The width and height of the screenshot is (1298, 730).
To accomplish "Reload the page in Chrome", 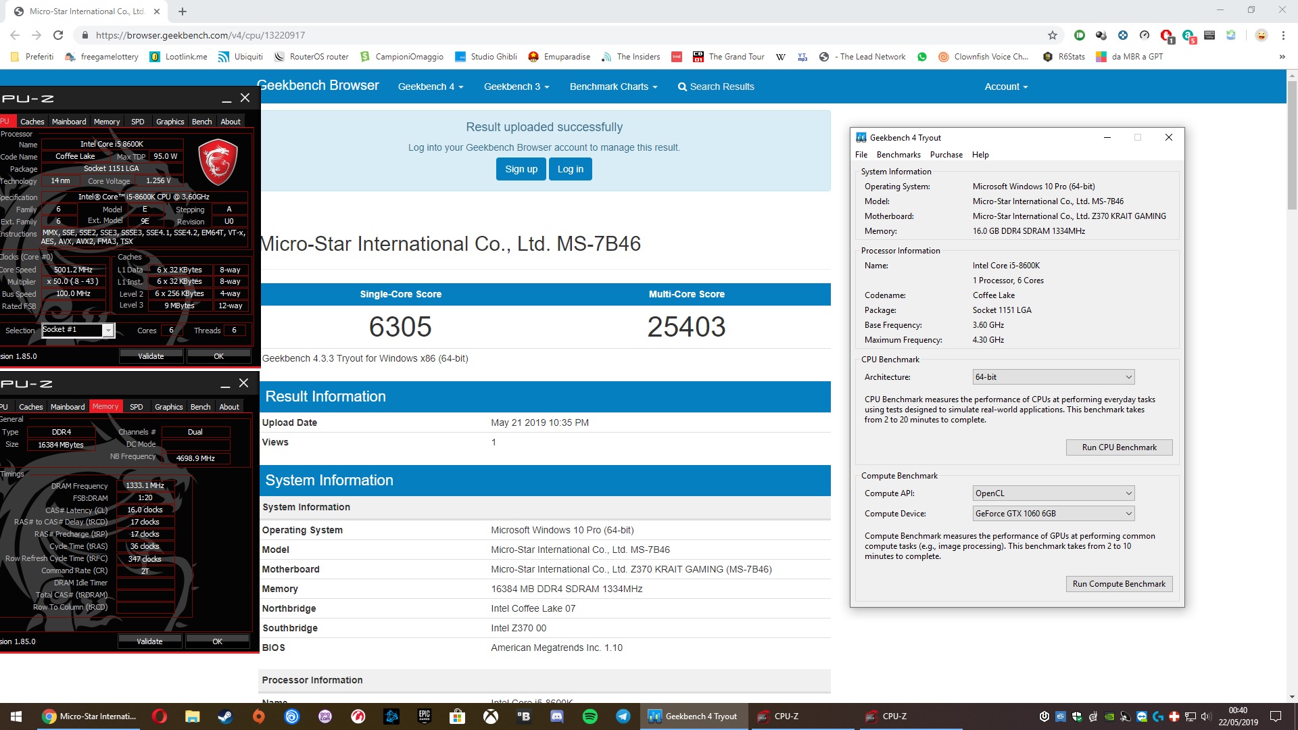I will pyautogui.click(x=58, y=35).
